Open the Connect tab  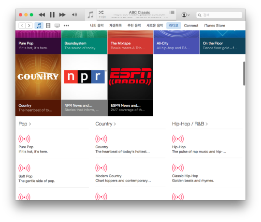pyautogui.click(x=191, y=26)
